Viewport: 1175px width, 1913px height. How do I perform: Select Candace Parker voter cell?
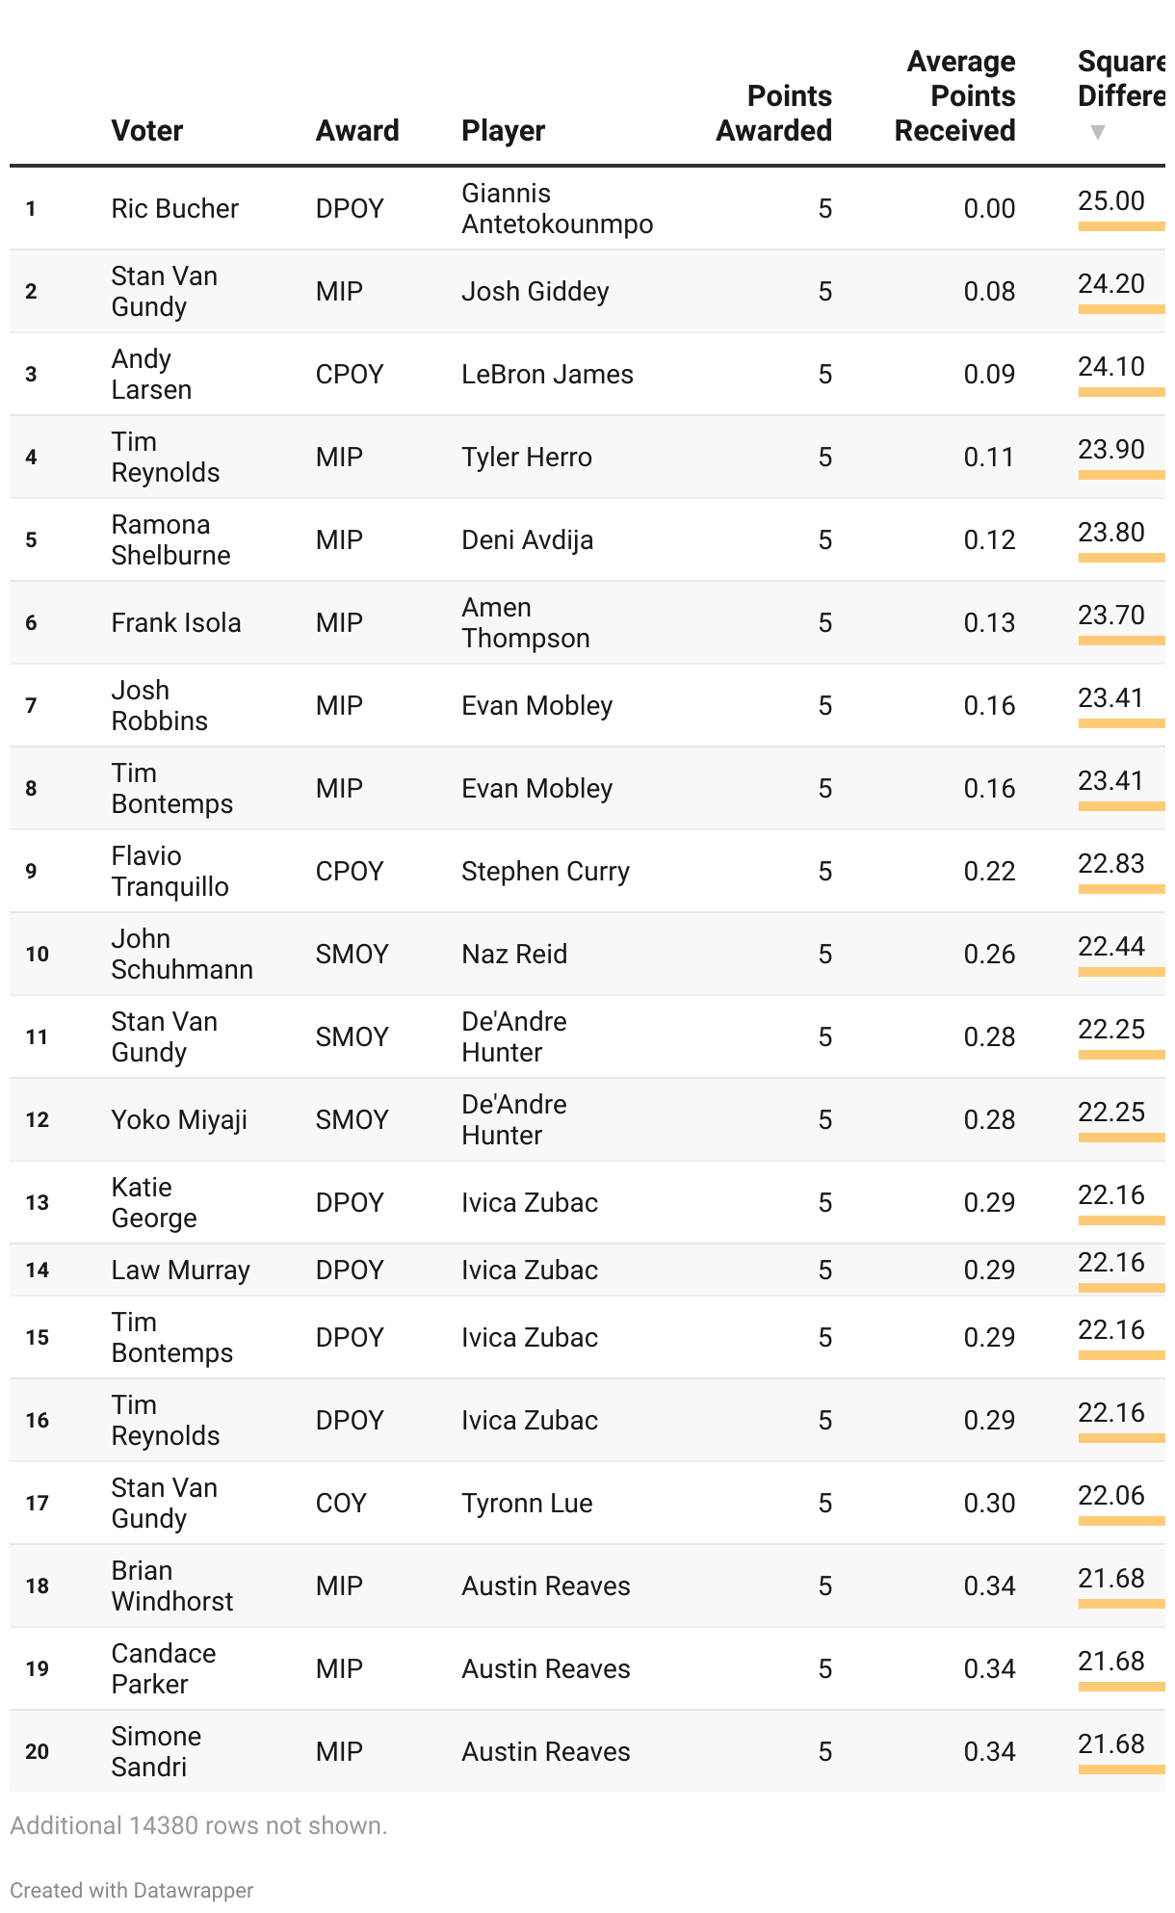pyautogui.click(x=163, y=1668)
